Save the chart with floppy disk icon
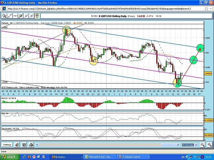This screenshot has height=160, width=214. [x=24, y=145]
